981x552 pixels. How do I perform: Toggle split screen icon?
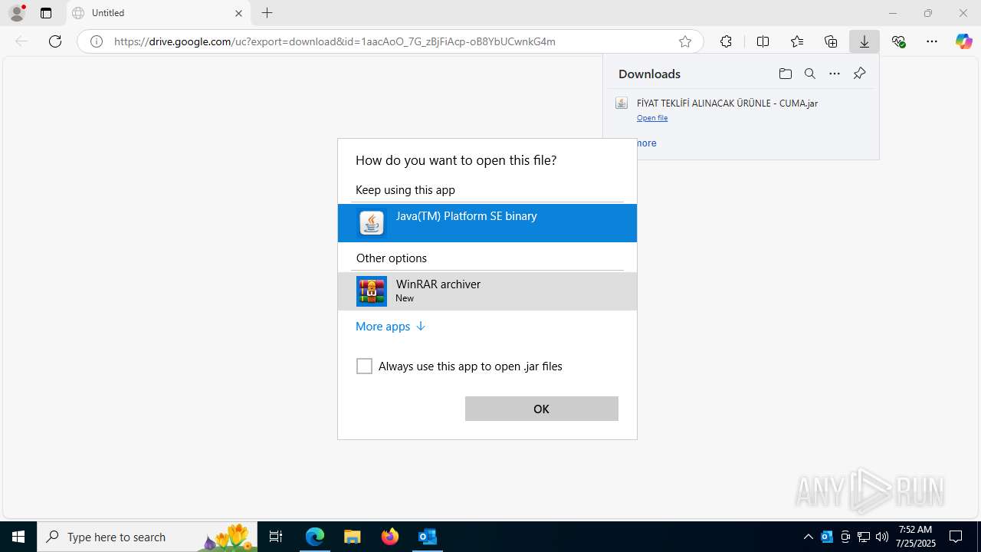763,41
